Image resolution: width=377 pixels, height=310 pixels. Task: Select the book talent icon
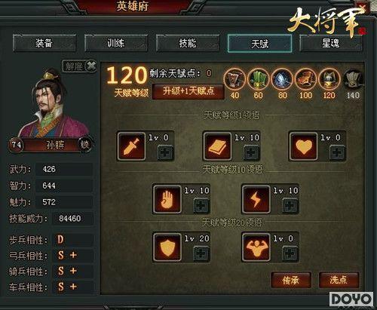217,146
